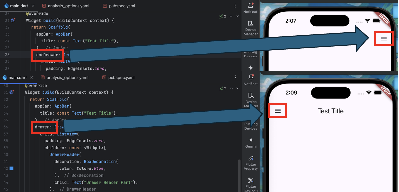Image resolution: width=399 pixels, height=192 pixels.
Task: Go to next highlighted problem in upper editor
Action: click(237, 16)
